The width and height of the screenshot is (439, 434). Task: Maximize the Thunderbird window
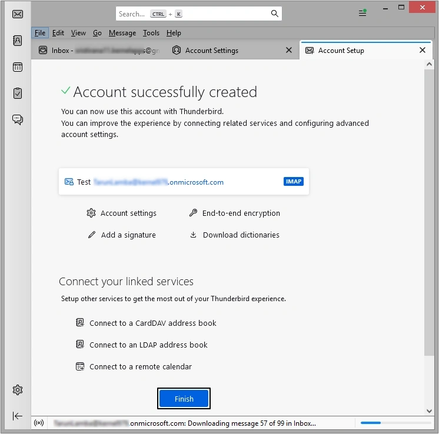click(x=401, y=8)
